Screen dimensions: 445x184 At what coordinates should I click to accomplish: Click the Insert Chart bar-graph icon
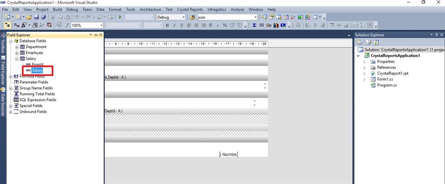click(276, 25)
